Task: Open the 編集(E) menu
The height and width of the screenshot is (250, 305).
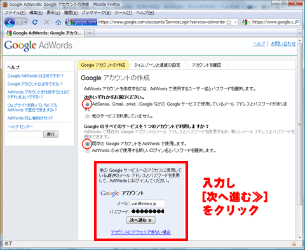Action: tap(36, 13)
